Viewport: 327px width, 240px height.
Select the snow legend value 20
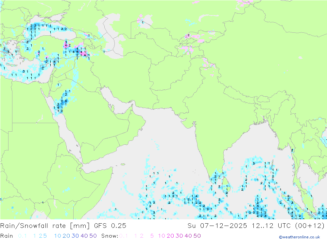(170, 236)
